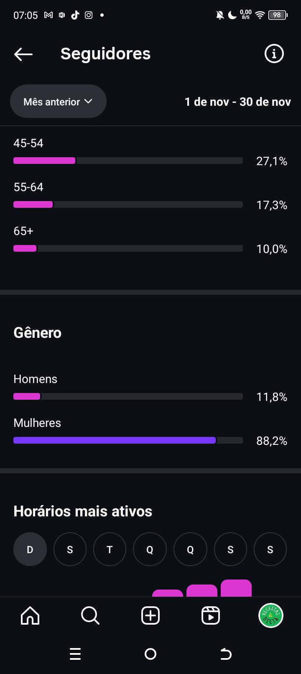Tap the tallest pink activity bar

coord(236,588)
